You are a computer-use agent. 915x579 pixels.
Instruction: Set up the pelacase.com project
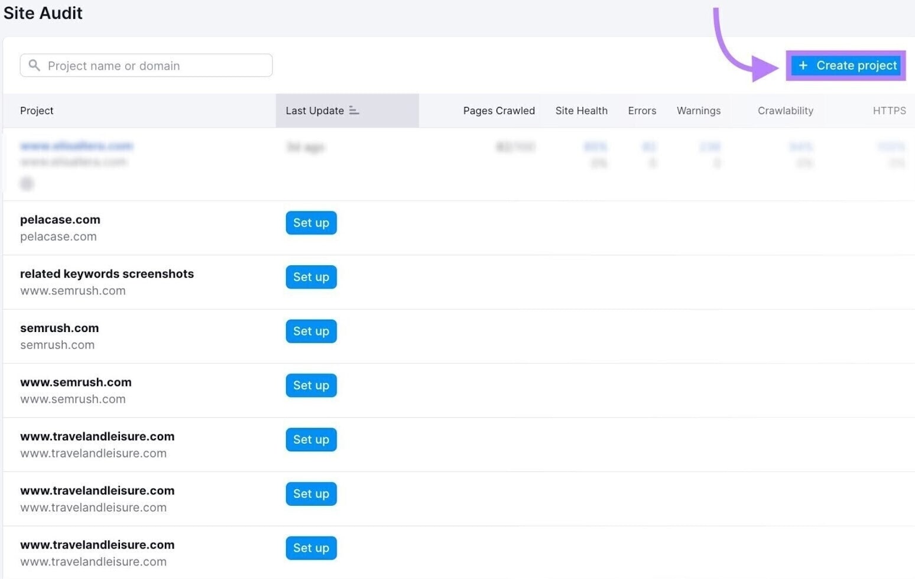(311, 223)
